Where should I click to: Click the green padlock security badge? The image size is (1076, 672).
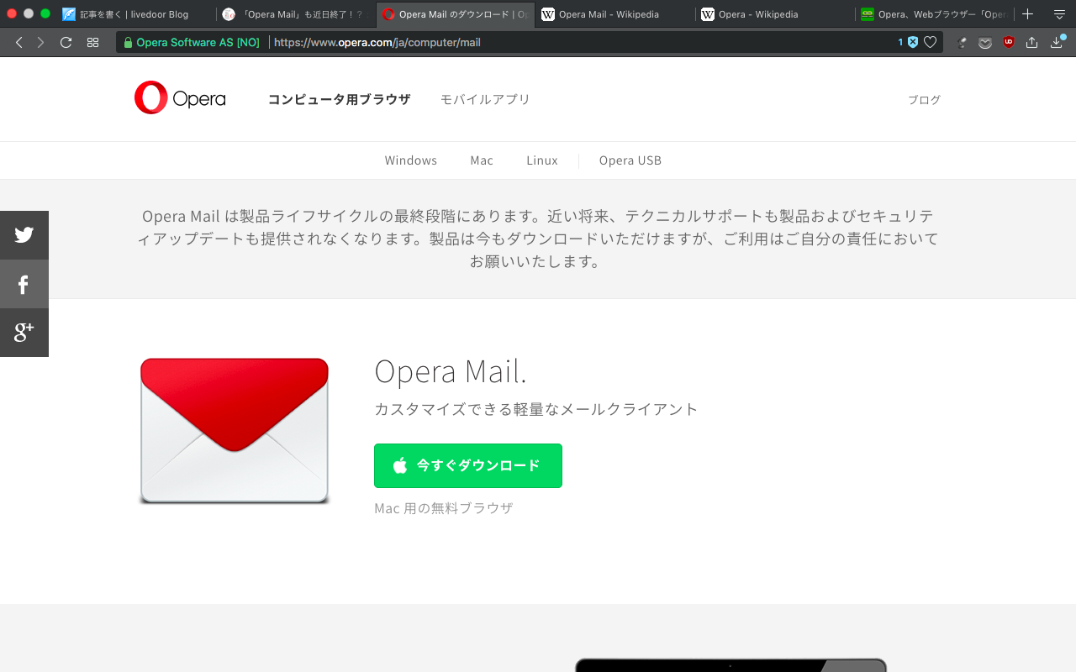(x=128, y=42)
